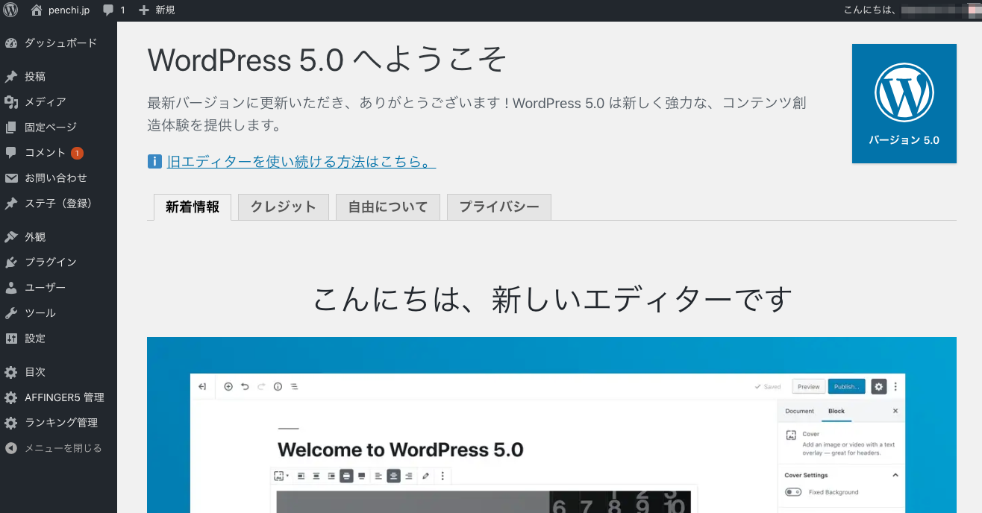Collapse the Cover Settings panel chevron
The image size is (982, 513).
coord(896,475)
